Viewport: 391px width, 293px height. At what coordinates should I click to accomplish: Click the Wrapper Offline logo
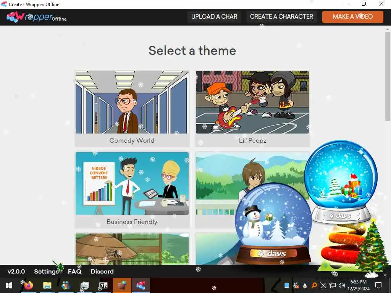point(36,17)
